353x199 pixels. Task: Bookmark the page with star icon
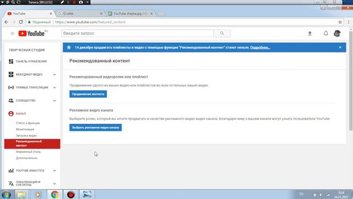point(340,22)
